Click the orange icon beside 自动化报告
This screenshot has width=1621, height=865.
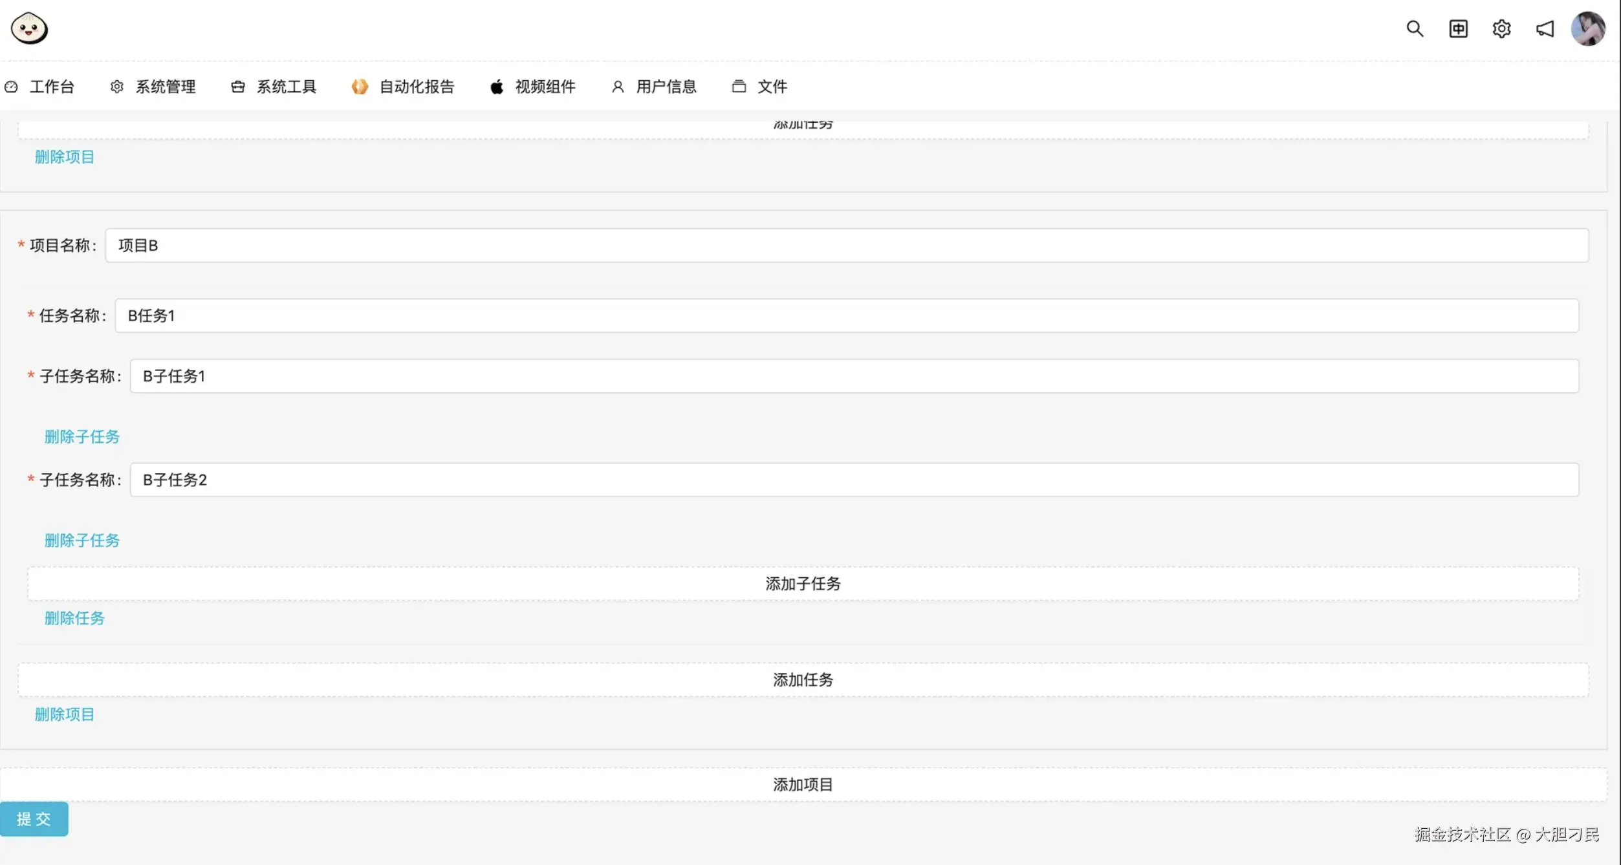[x=360, y=87]
